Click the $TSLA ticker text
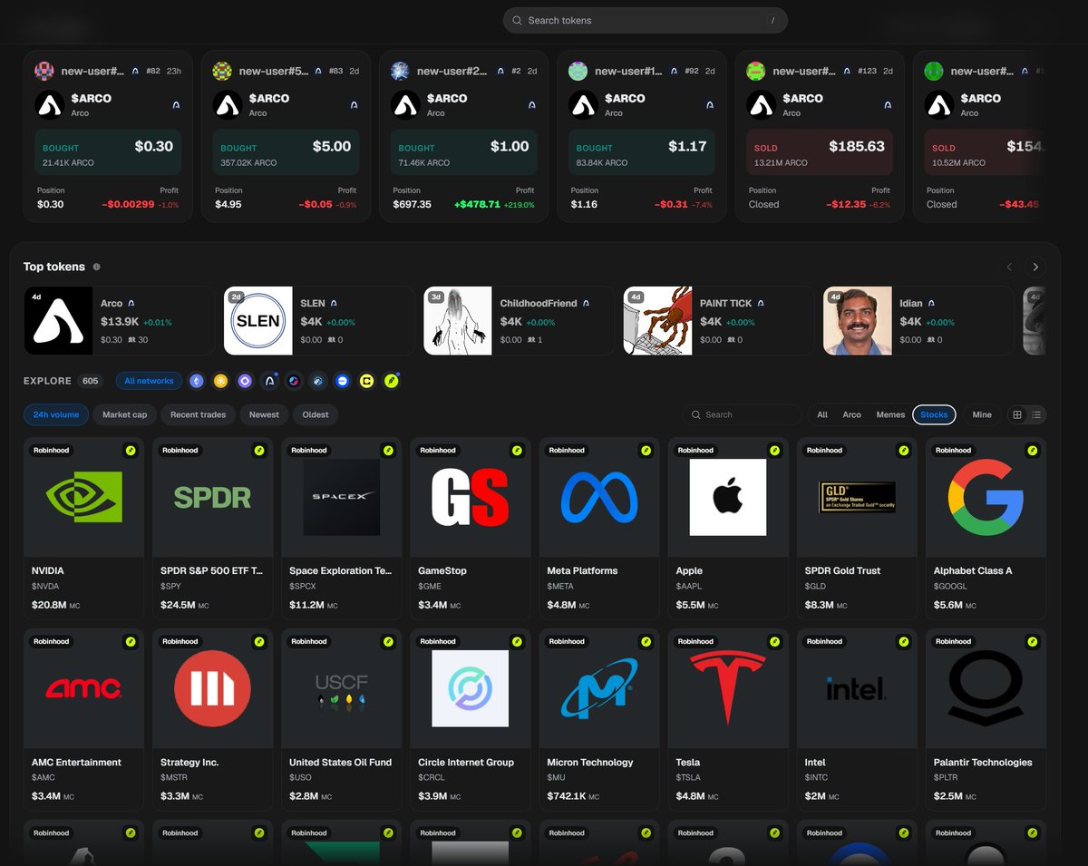1088x866 pixels. tap(688, 778)
